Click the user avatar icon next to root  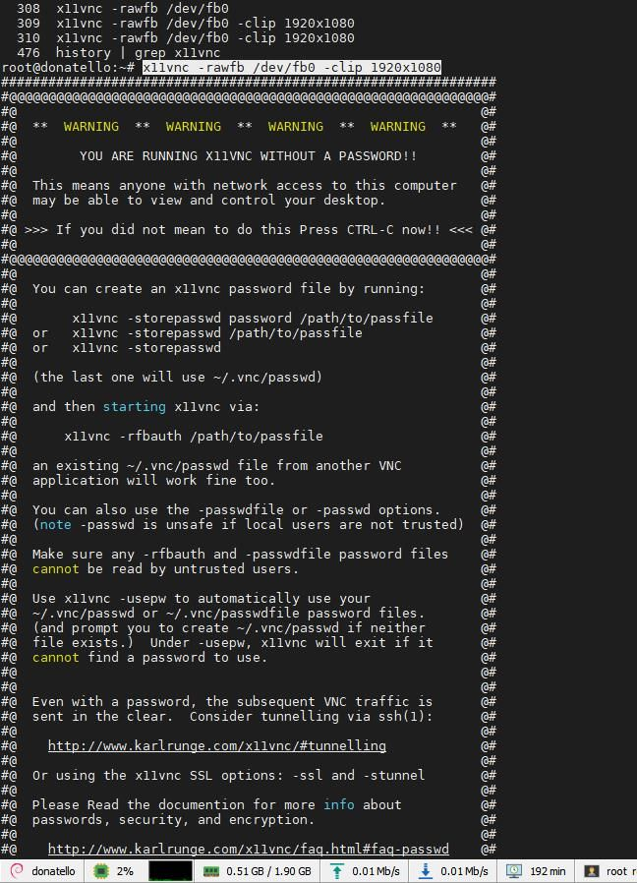pos(592,871)
